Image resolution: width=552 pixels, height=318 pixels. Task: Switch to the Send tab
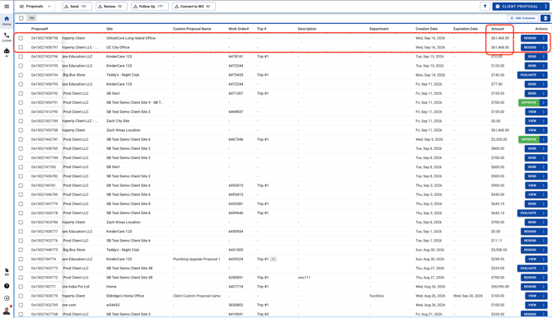click(77, 7)
